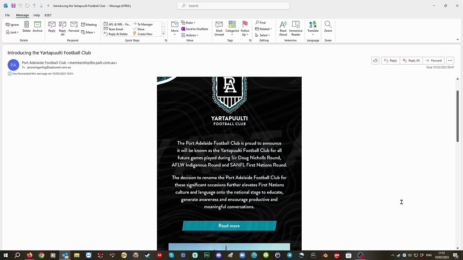
Task: Reply with a Meeting request
Action: 89,25
